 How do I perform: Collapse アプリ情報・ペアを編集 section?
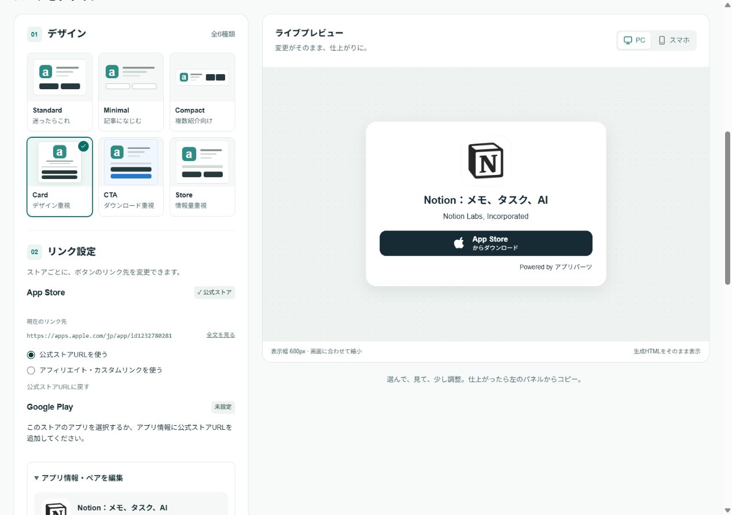78,478
